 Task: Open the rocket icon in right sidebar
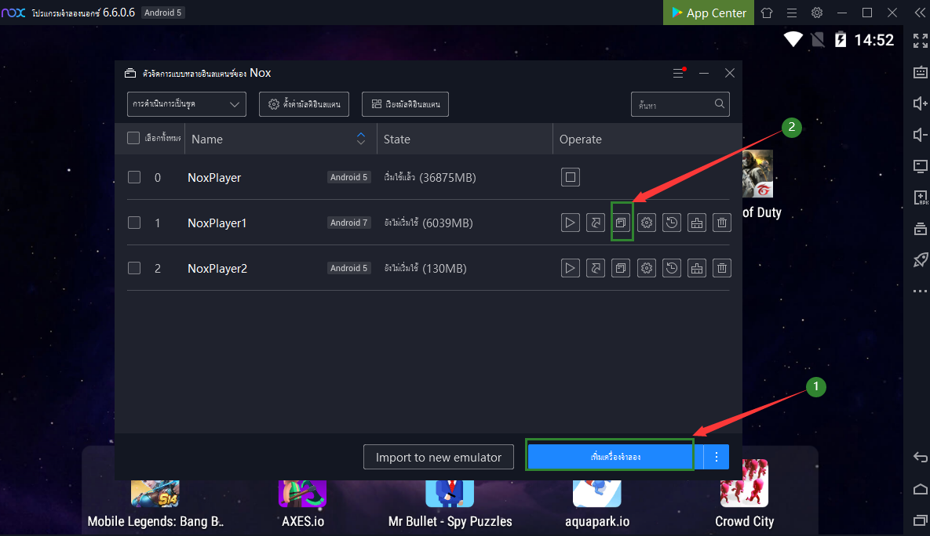pos(921,260)
